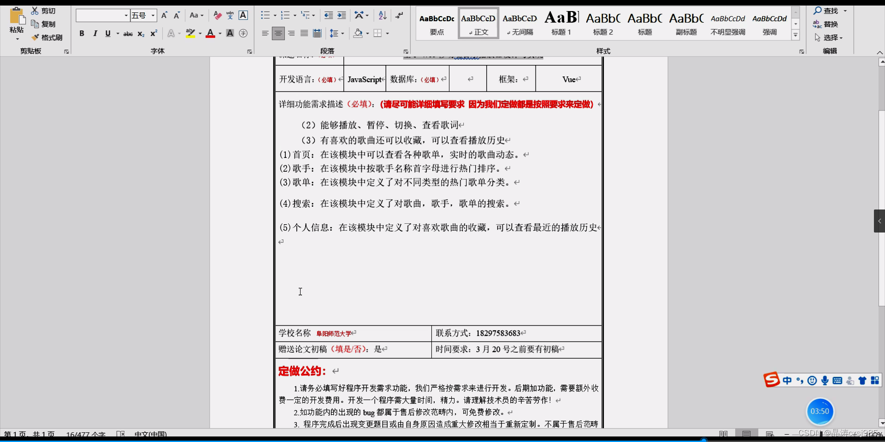Viewport: 885px width, 442px height.
Task: Click the font name input box
Action: tap(100, 16)
